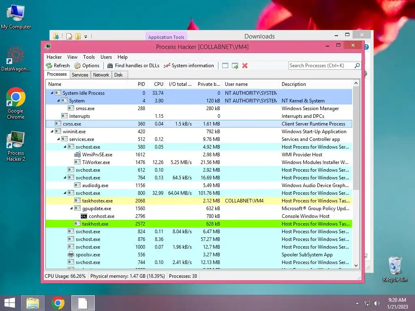Click the network tray icon
This screenshot has height=311, width=415.
367,303
